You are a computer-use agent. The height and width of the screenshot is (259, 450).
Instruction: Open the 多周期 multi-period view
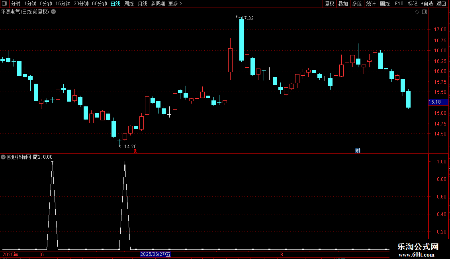(158, 4)
